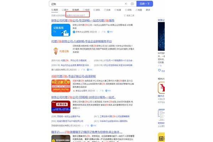Image resolution: width=213 pixels, height=142 pixels.
Task: Open the 地图 tab
Action: [139, 10]
